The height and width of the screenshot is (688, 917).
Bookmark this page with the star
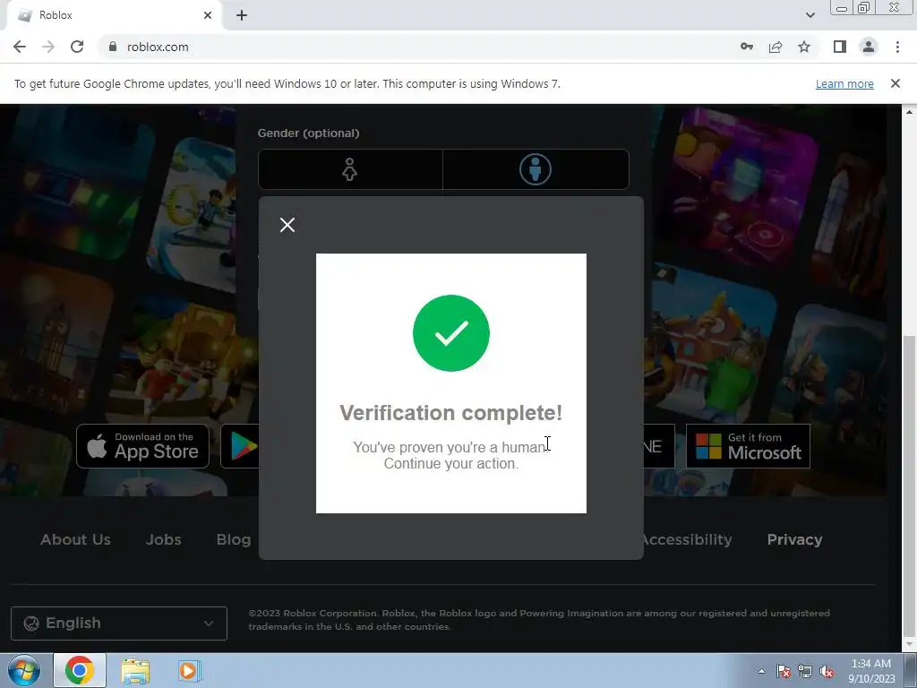804,47
